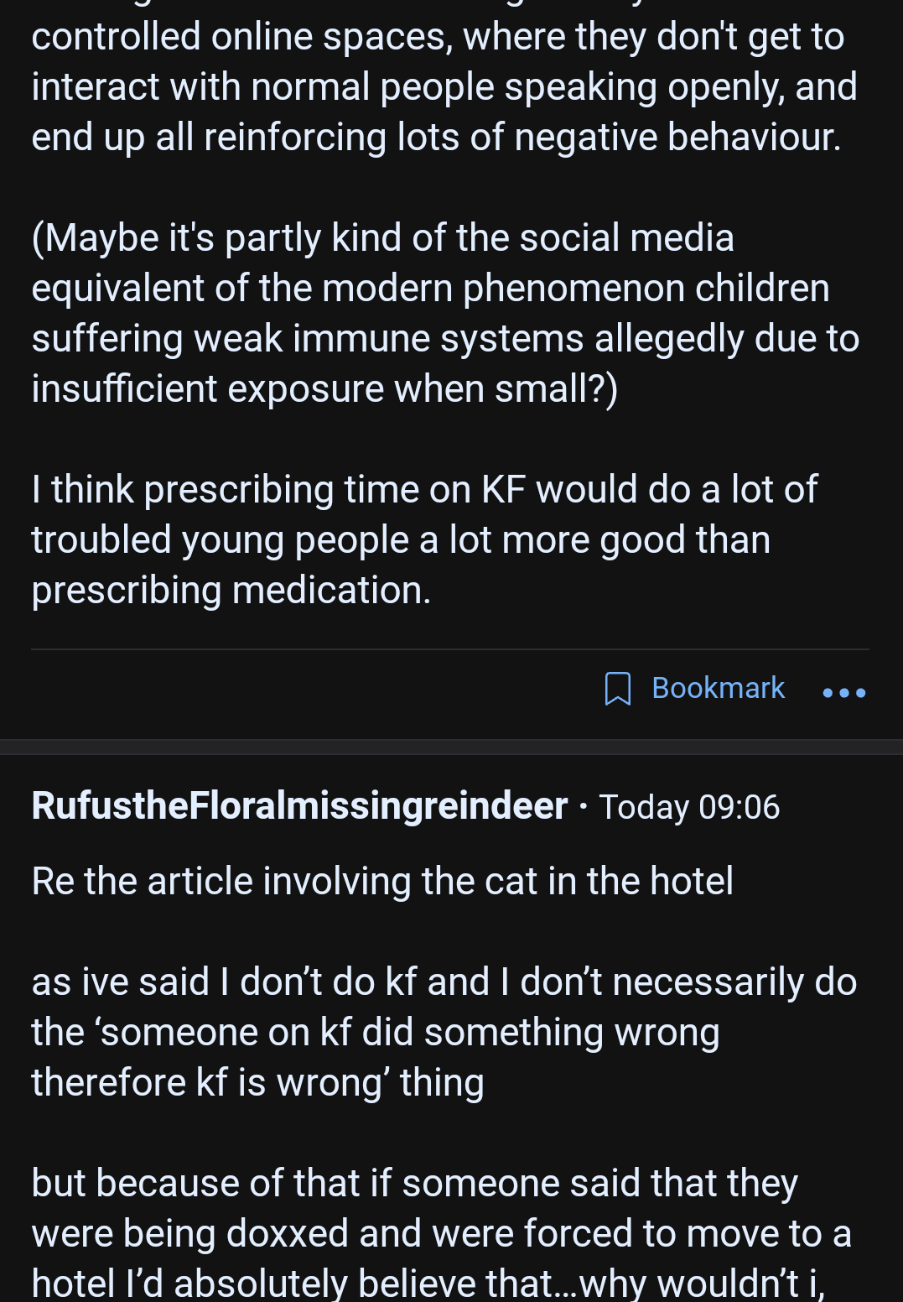This screenshot has width=903, height=1302.
Task: Tap the text "insufficient exposure when small?)"
Action: (x=324, y=388)
